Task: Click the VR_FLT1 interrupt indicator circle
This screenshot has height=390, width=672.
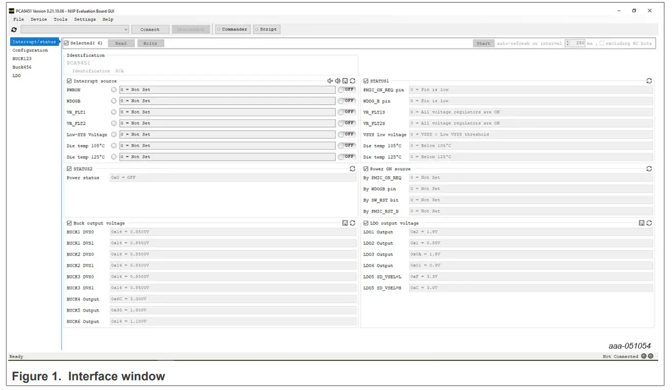Action: tap(114, 112)
